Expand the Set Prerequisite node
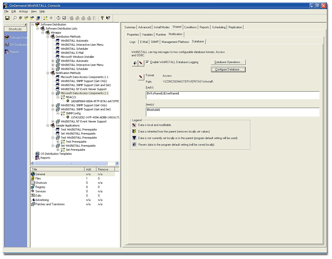 point(58,150)
